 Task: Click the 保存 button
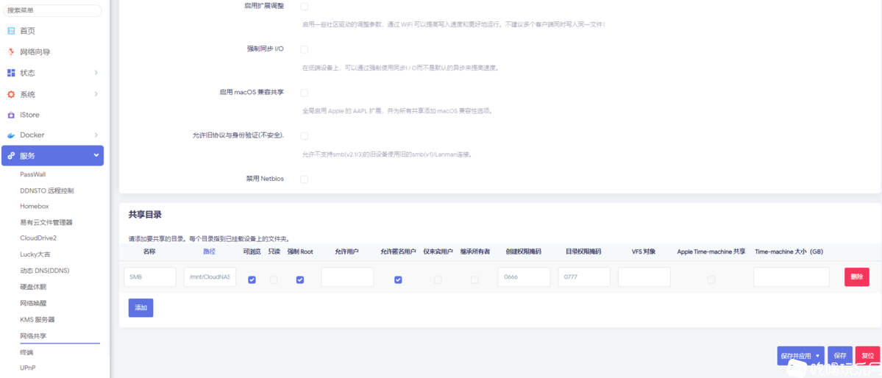[840, 356]
